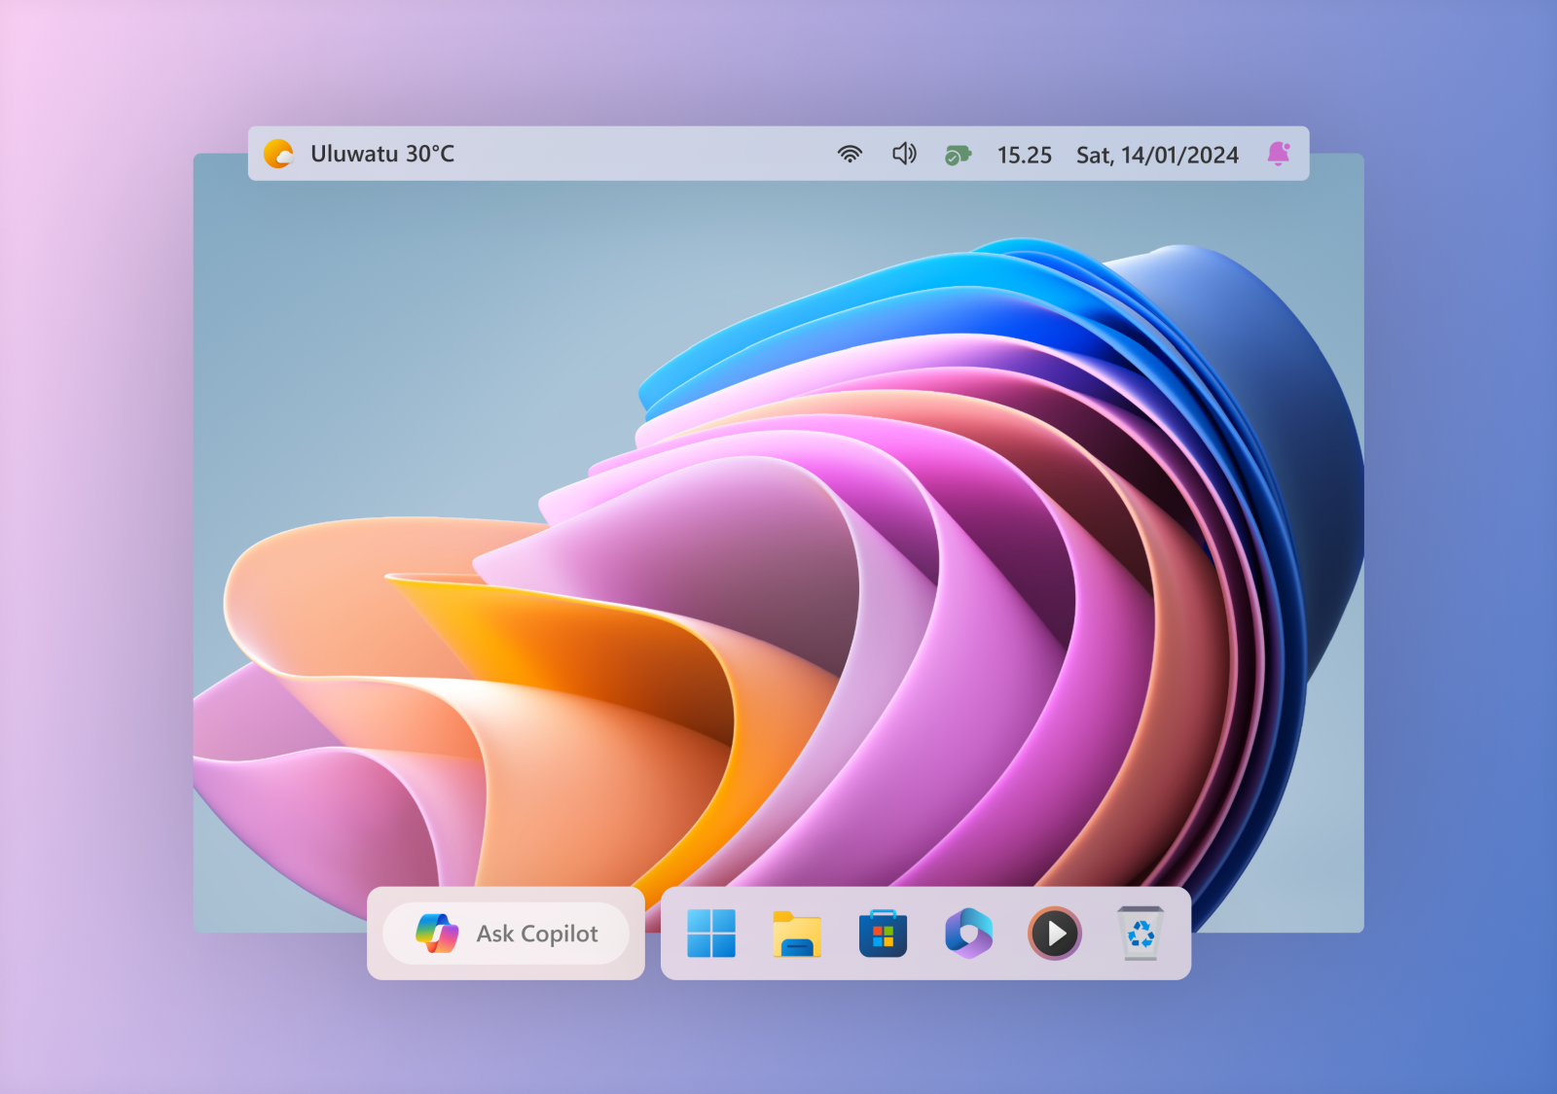Image resolution: width=1557 pixels, height=1094 pixels.
Task: Launch the Microsoft Store
Action: [883, 934]
